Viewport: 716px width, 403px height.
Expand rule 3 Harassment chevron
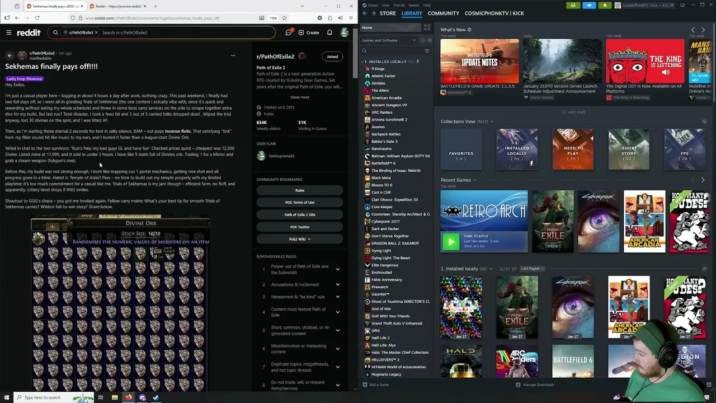tap(337, 297)
